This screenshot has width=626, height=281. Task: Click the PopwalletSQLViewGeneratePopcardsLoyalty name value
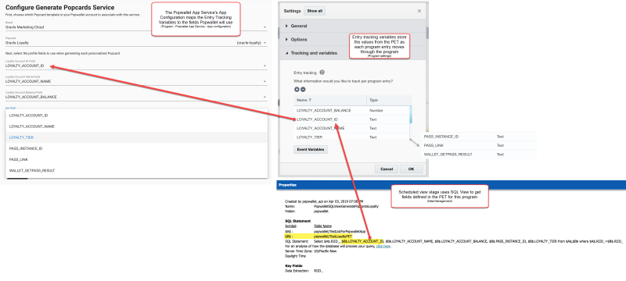(x=346, y=207)
